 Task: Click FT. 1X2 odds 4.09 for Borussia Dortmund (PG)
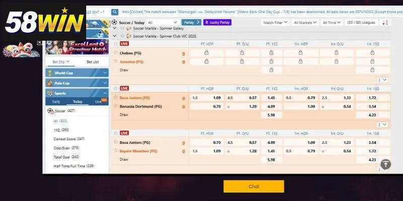[x=272, y=107]
